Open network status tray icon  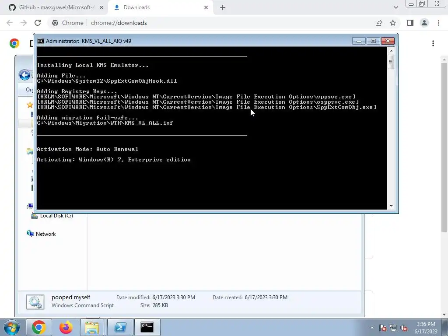coord(393,328)
